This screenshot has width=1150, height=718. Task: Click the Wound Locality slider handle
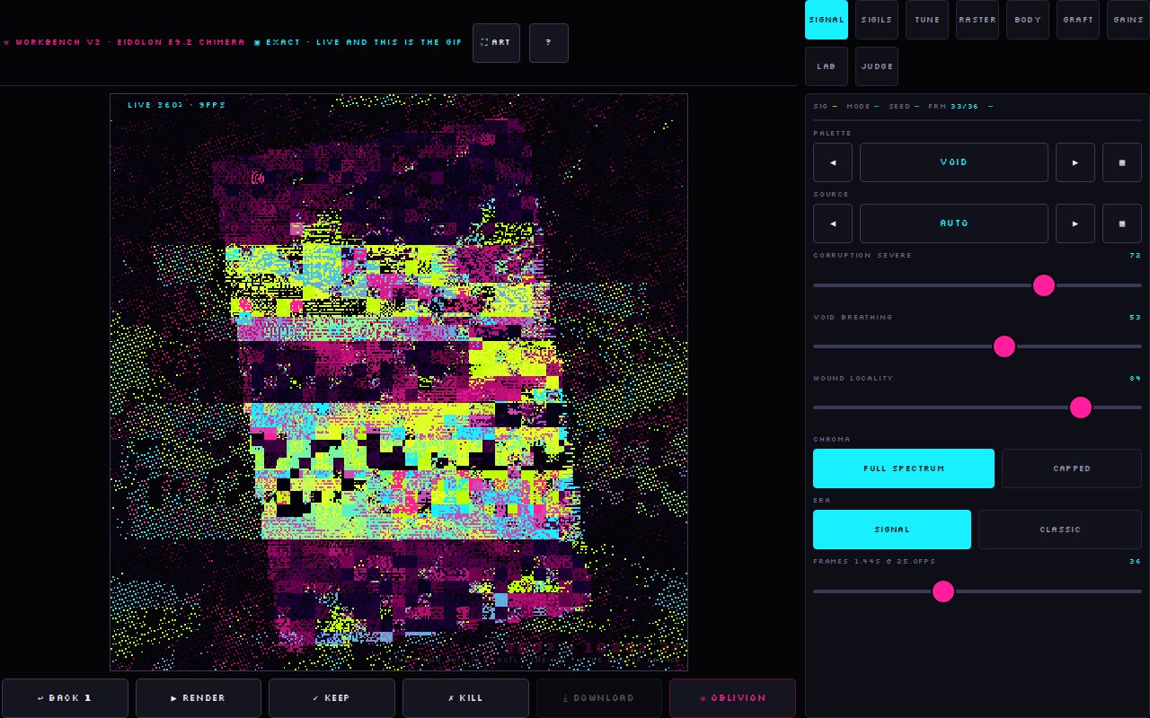point(1081,407)
